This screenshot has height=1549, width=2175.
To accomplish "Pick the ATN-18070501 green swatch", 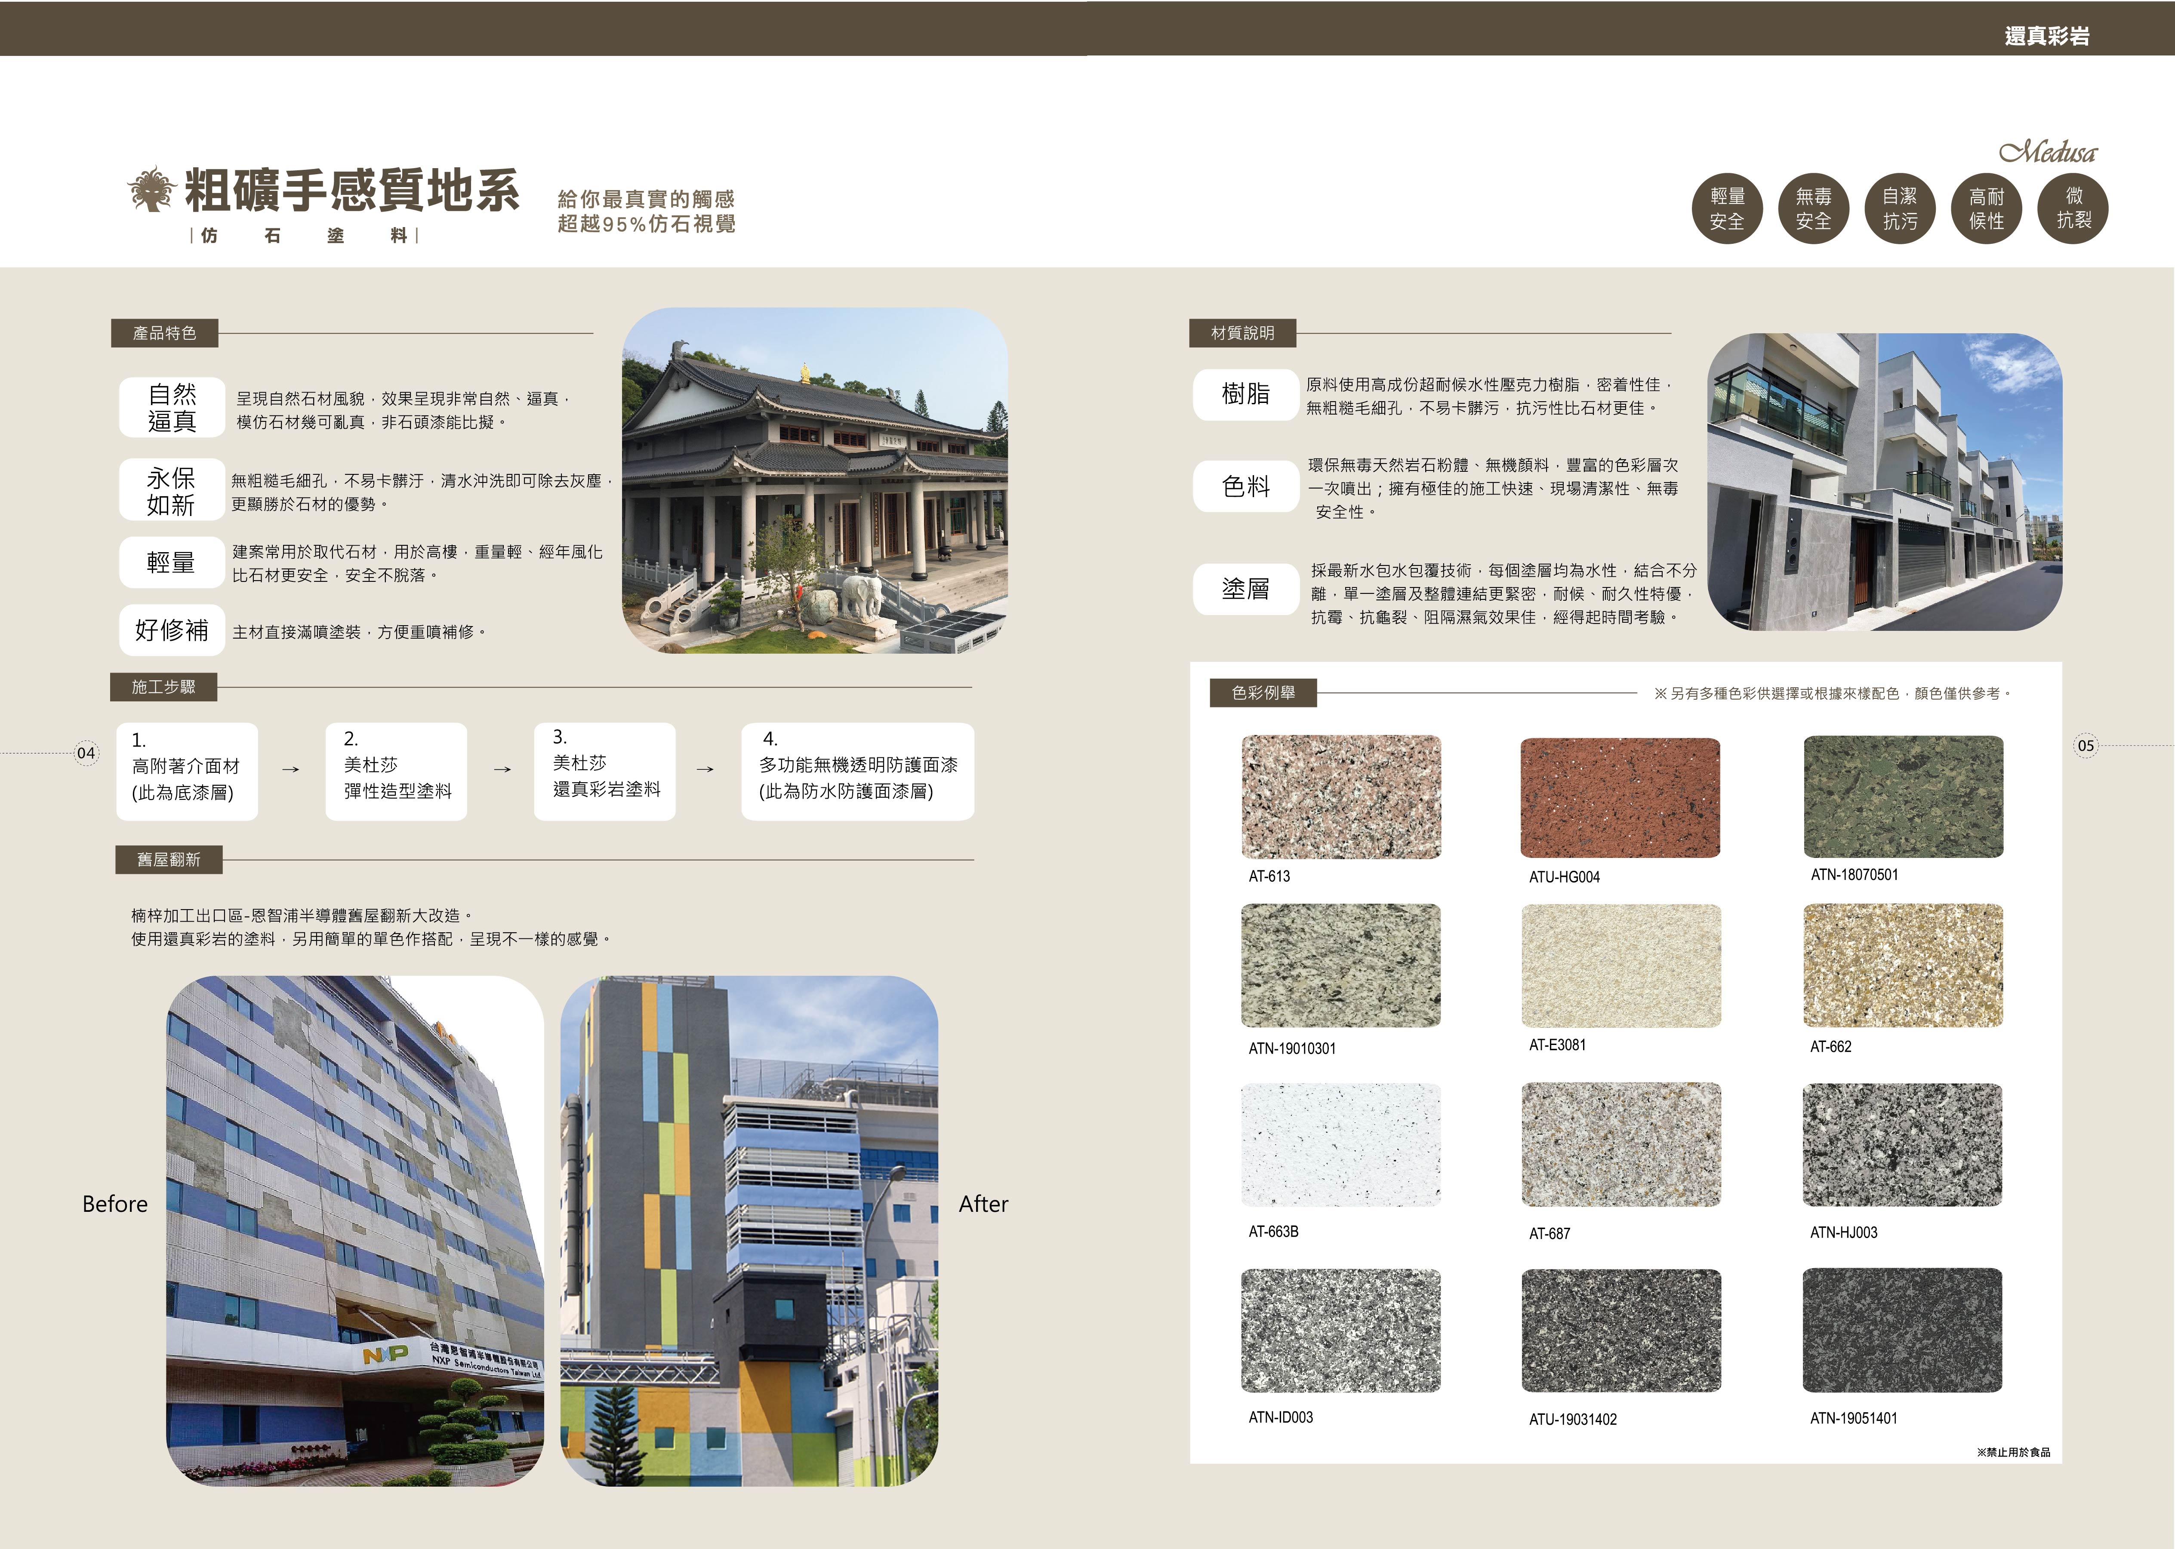I will coord(1903,796).
